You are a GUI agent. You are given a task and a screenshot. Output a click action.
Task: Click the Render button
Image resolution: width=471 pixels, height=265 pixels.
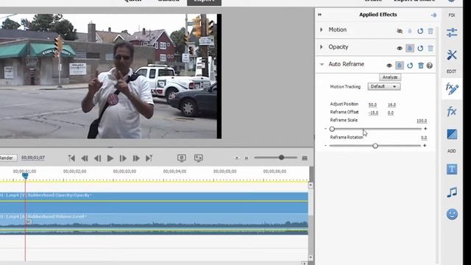click(7, 158)
